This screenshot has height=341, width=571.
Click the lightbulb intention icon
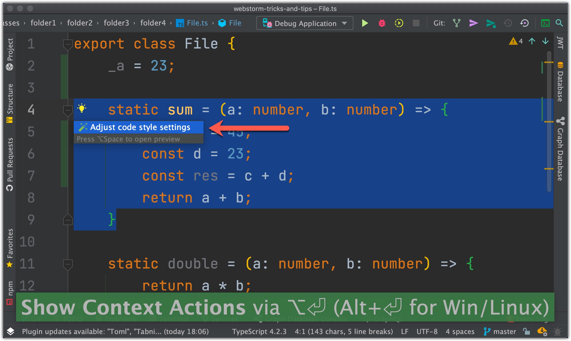click(x=82, y=108)
